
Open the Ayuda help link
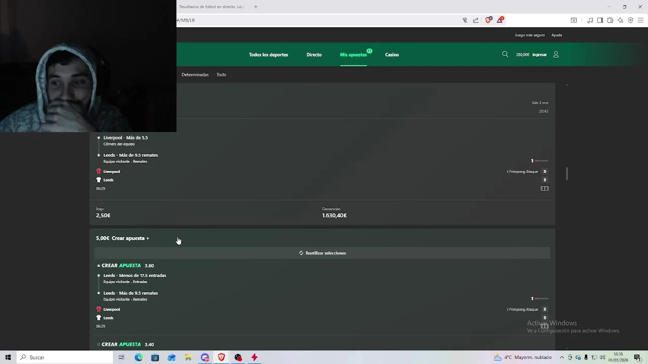pyautogui.click(x=556, y=35)
